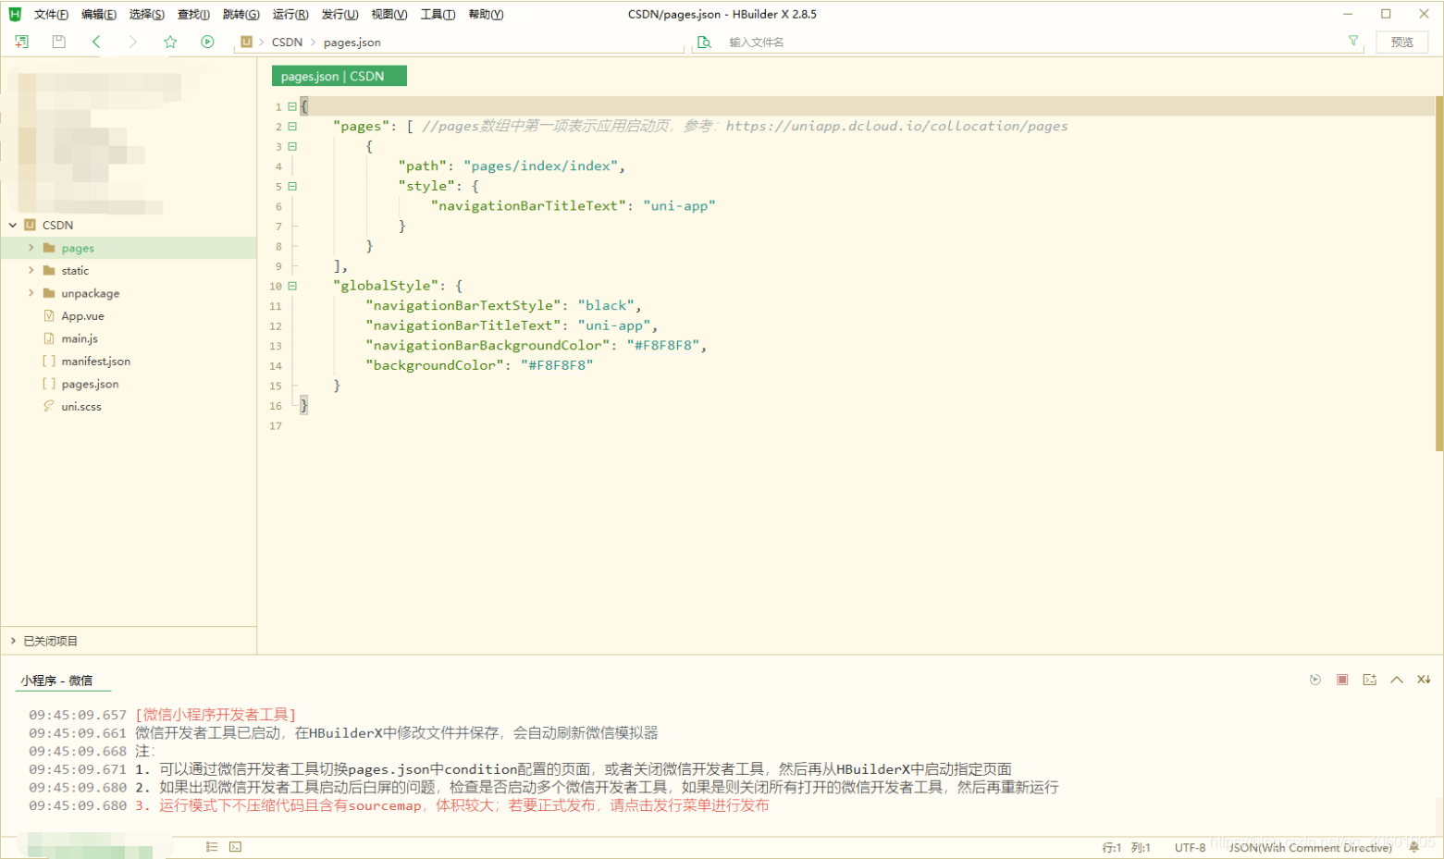
Task: Click the UTF-8 encoding in status bar
Action: (1190, 847)
